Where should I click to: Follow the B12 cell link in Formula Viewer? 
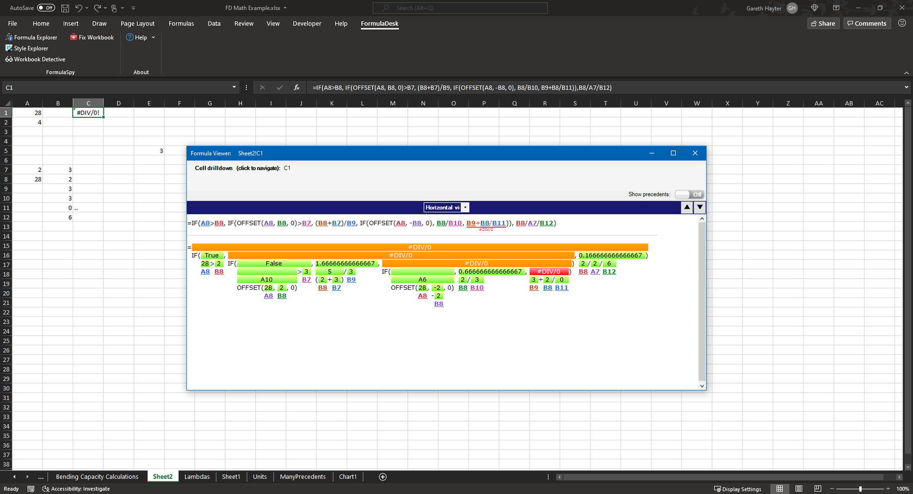tap(609, 271)
